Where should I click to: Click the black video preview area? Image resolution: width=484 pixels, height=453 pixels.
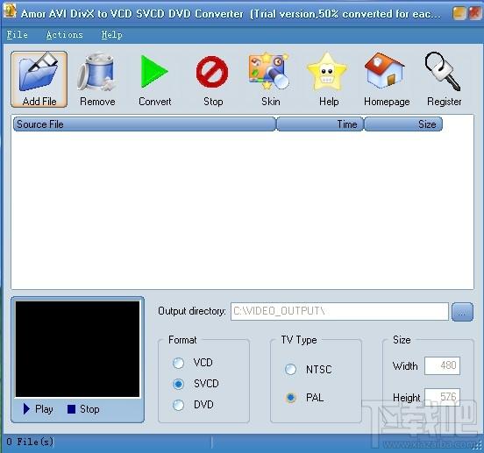coord(77,349)
